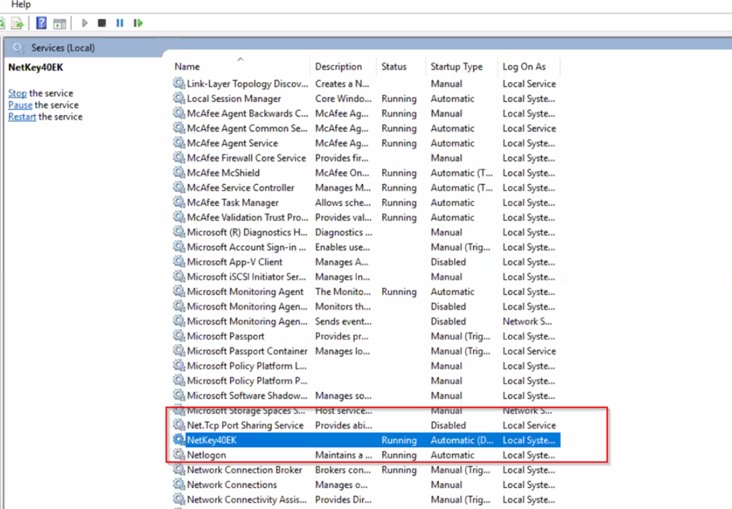Click the Log On As column header
Viewport: 732px width, 509px height.
coord(524,67)
